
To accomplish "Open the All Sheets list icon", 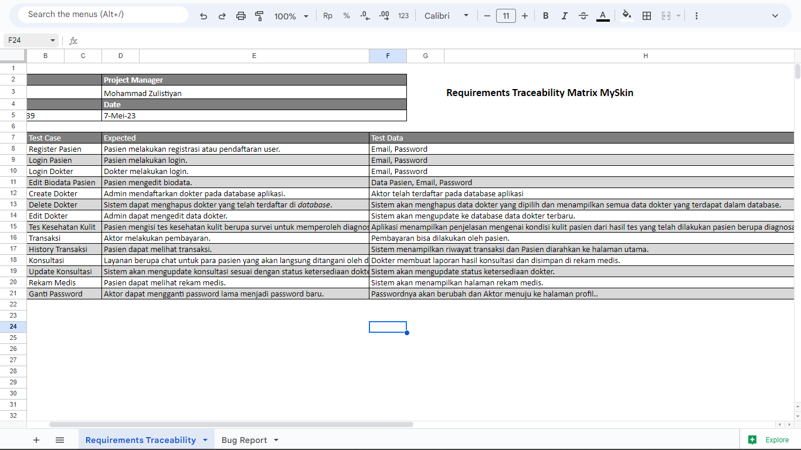I will (x=60, y=440).
